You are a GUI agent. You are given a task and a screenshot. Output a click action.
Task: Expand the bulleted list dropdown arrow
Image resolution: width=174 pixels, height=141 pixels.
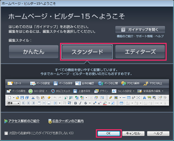60,103
